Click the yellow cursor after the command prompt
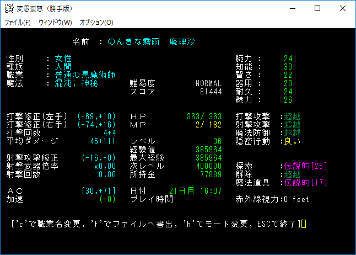 [304, 224]
